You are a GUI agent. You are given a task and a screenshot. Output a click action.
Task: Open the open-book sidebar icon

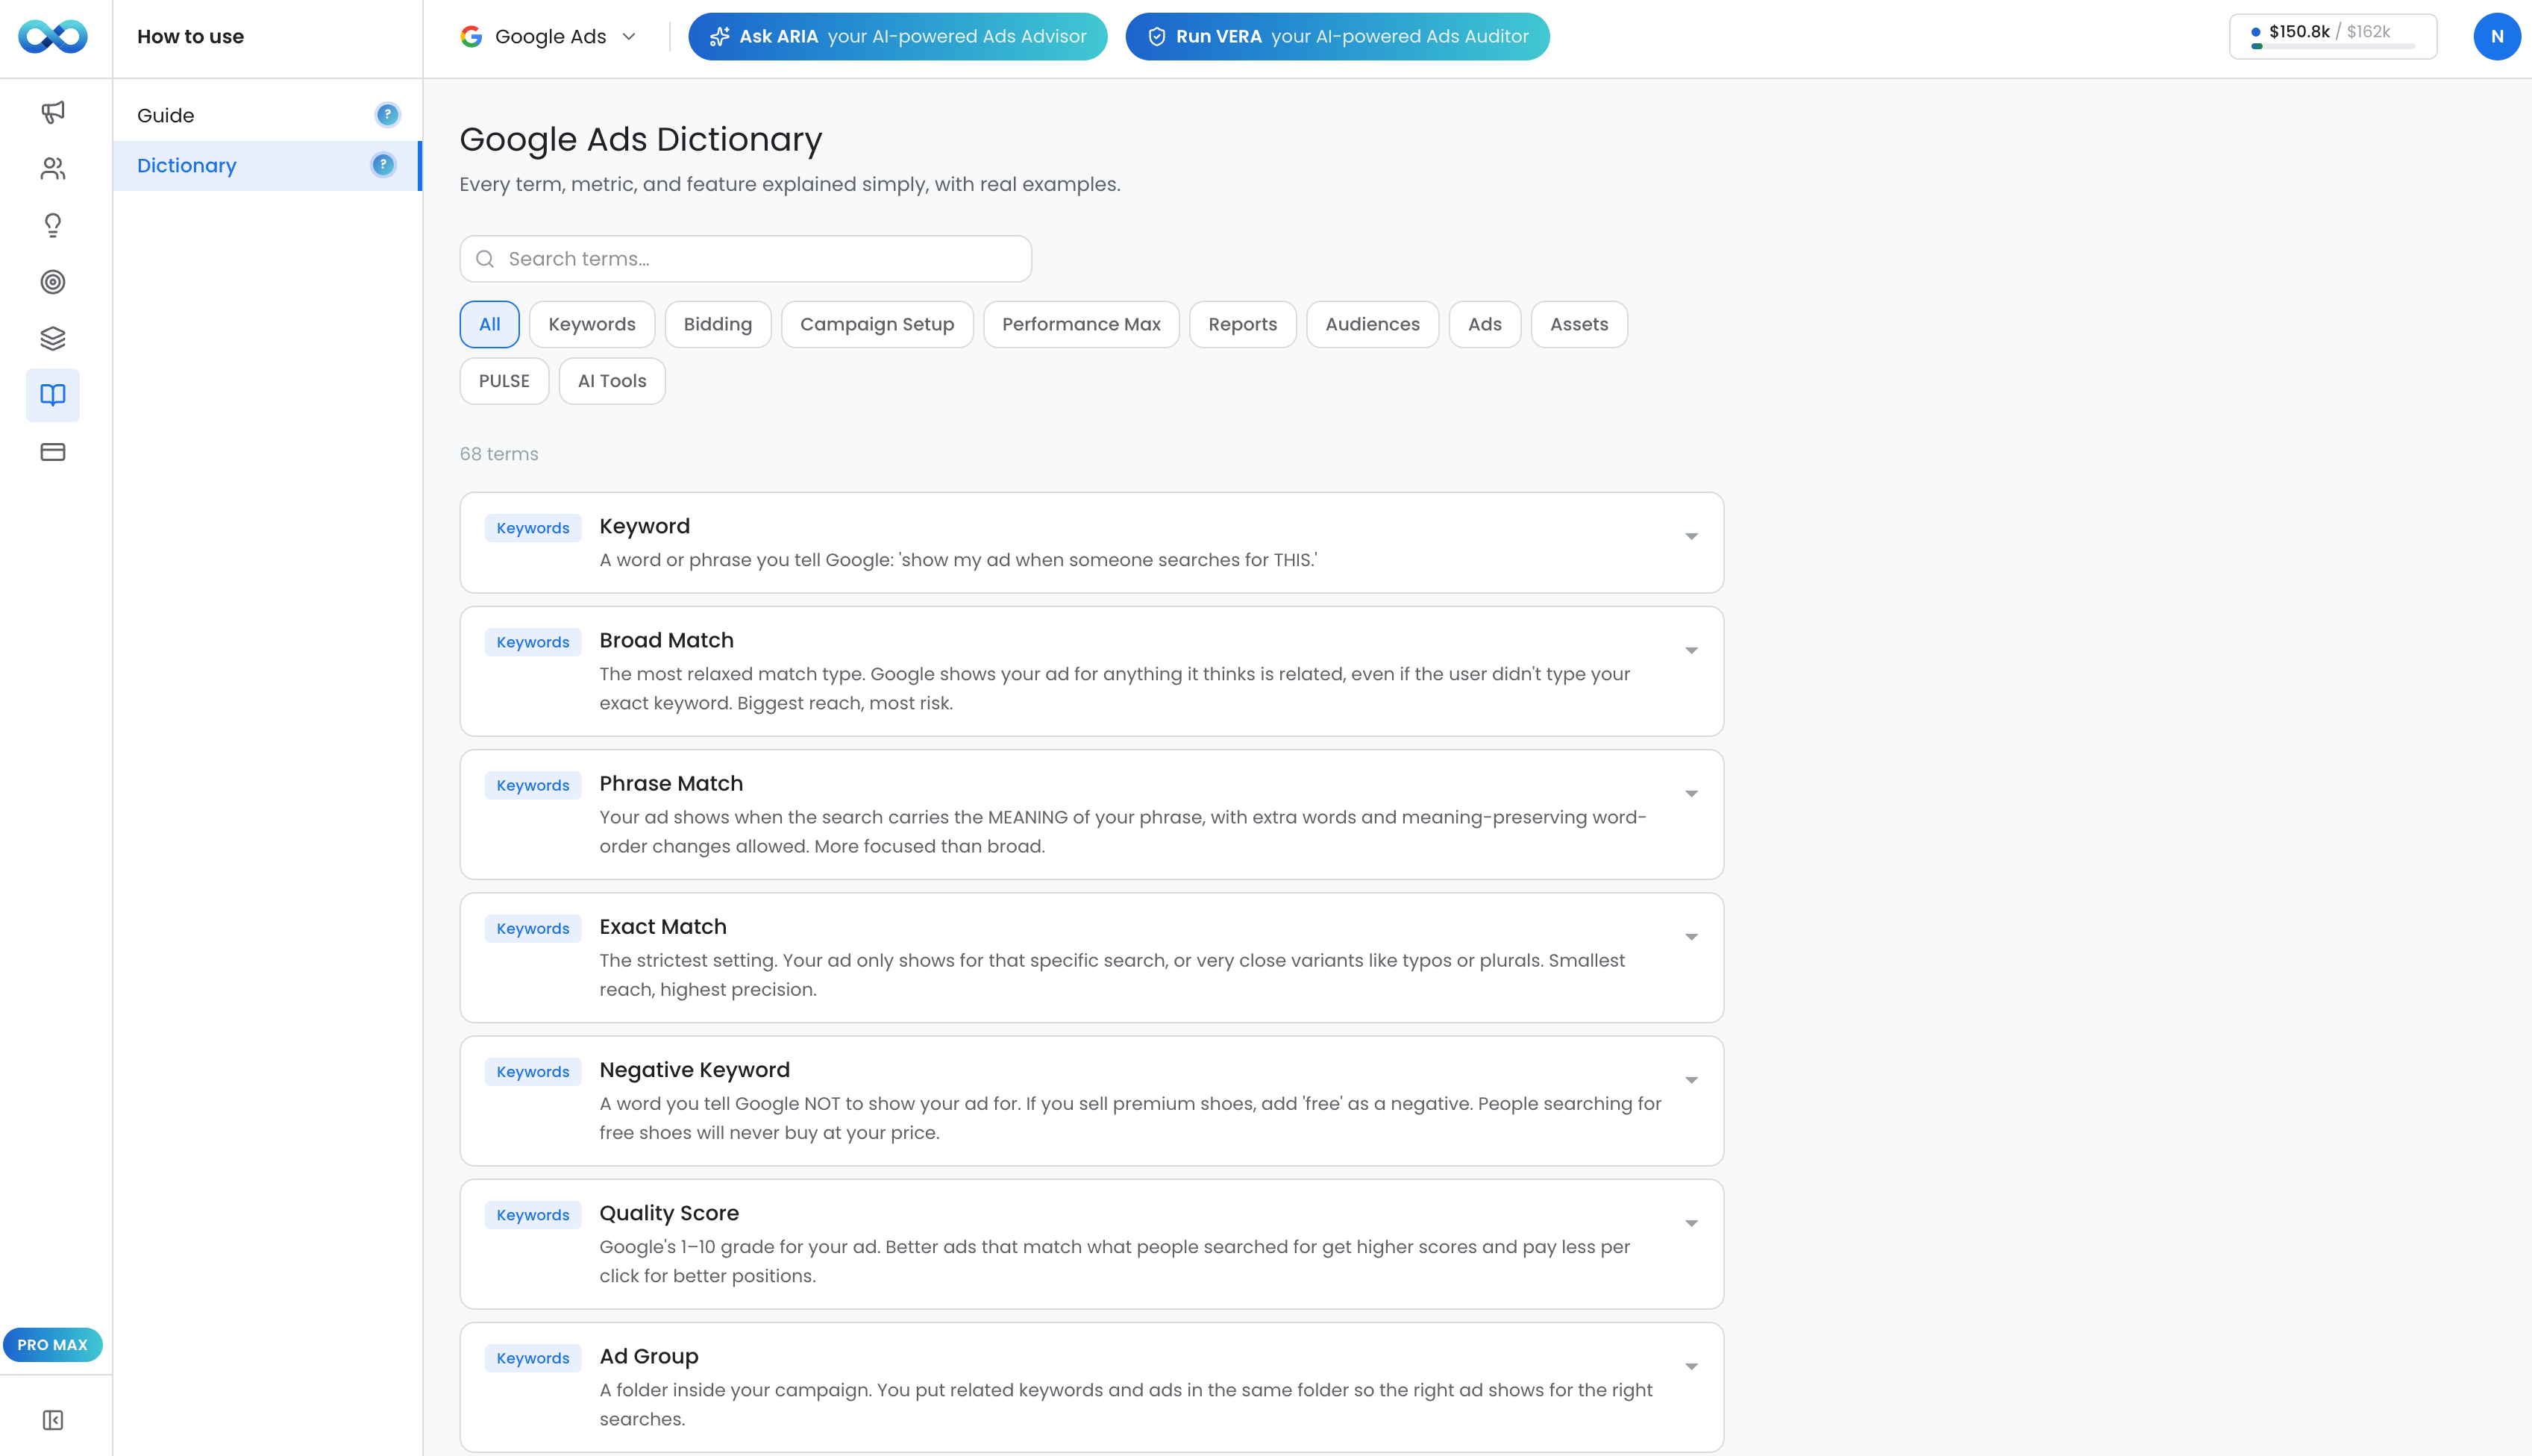[x=53, y=395]
